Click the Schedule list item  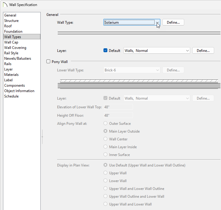pos(11,96)
